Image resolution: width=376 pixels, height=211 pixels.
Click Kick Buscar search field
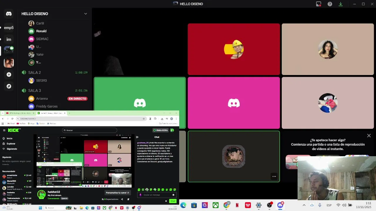tap(90, 130)
